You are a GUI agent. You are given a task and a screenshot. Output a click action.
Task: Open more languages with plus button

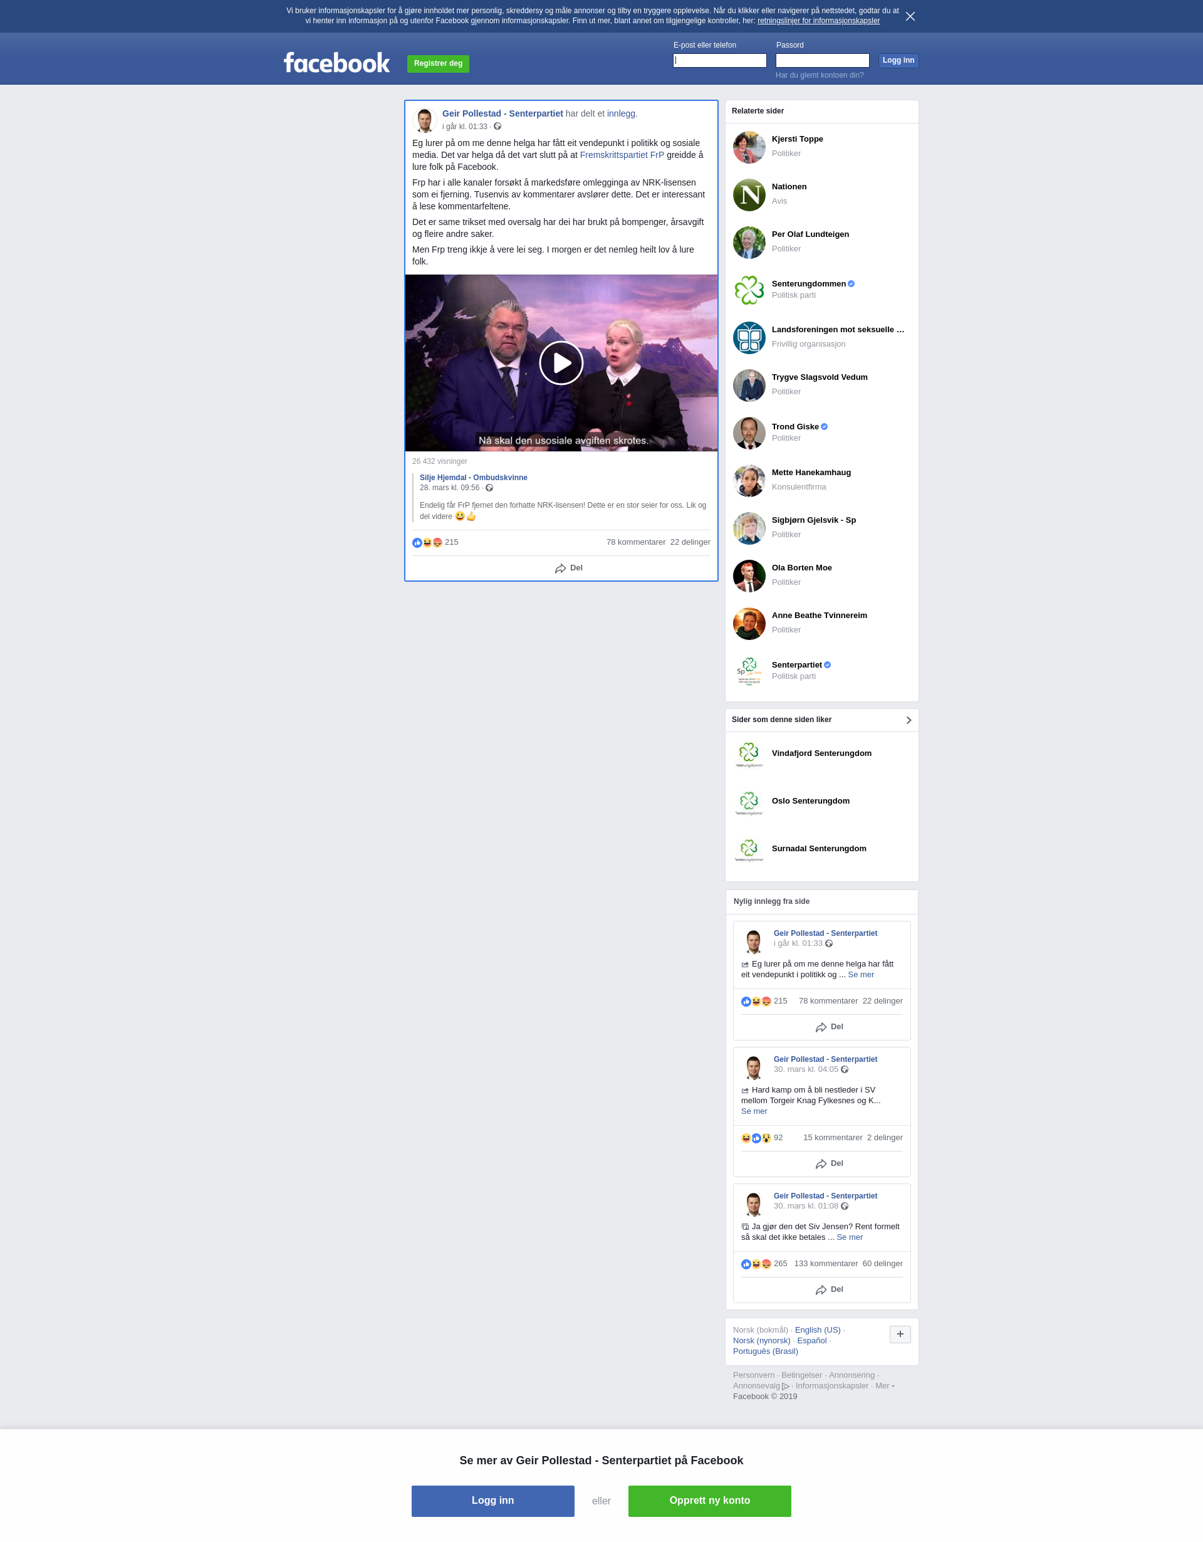[x=900, y=1335]
